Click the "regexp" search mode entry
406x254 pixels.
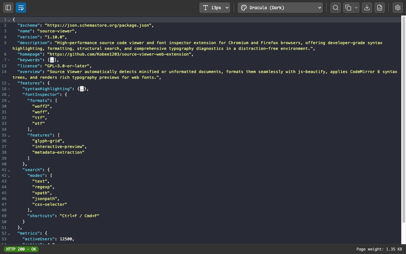pos(42,187)
